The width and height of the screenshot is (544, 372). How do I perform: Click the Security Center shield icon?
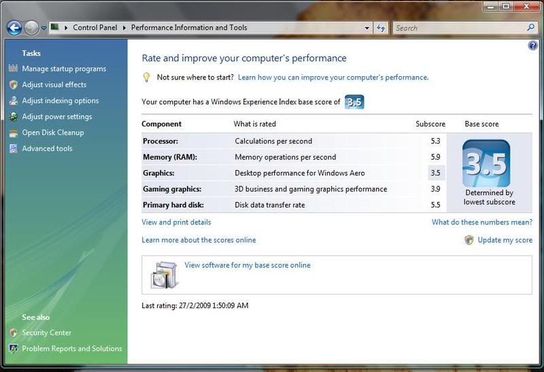pyautogui.click(x=13, y=333)
